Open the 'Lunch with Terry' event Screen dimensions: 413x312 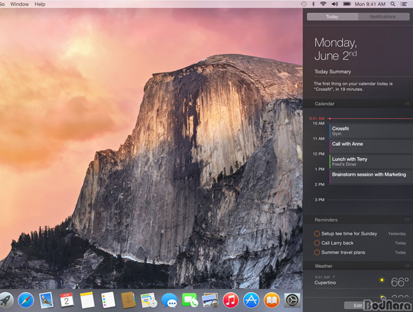pyautogui.click(x=371, y=162)
